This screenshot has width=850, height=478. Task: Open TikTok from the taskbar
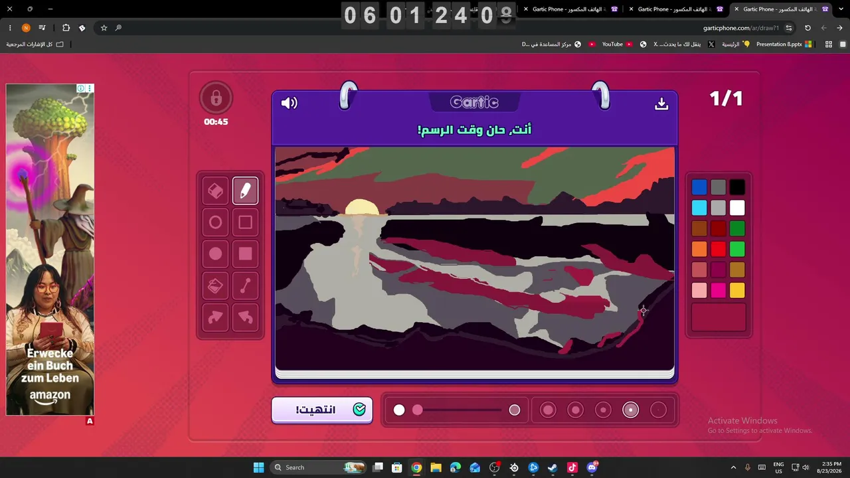tap(572, 467)
